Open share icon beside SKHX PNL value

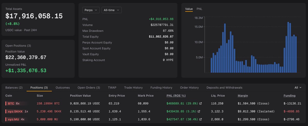(199, 111)
